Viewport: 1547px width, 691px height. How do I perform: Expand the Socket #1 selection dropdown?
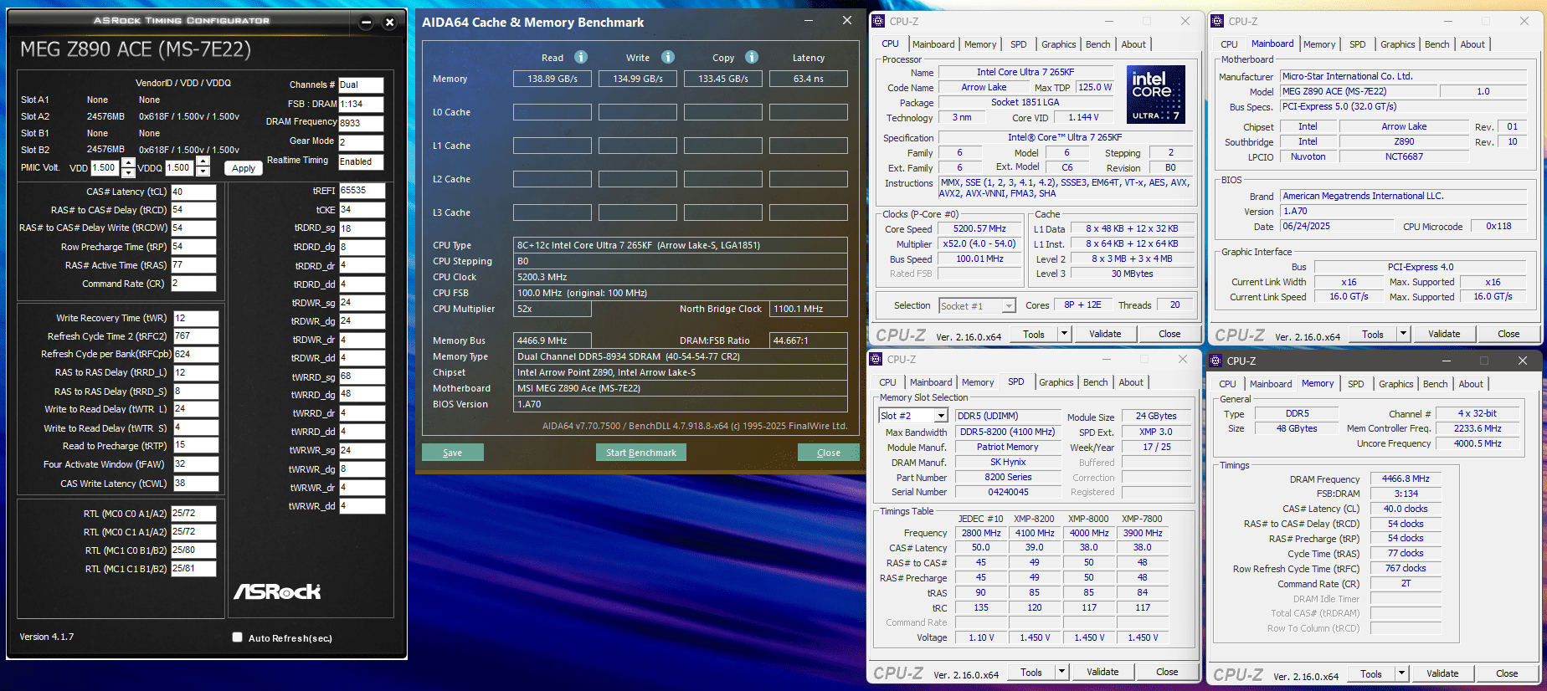pyautogui.click(x=1009, y=306)
